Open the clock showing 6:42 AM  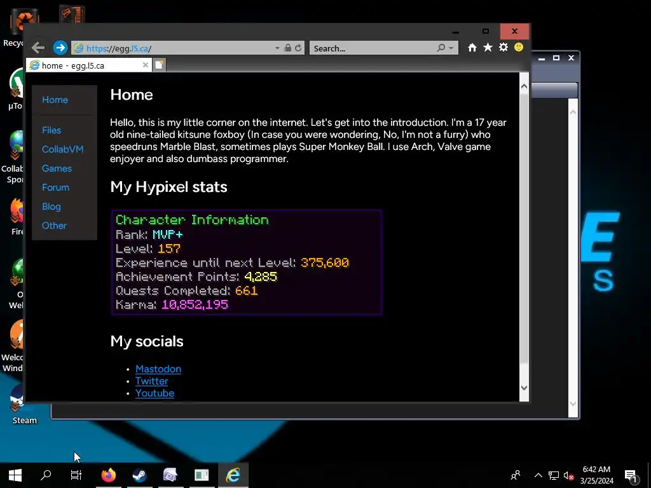(x=596, y=475)
